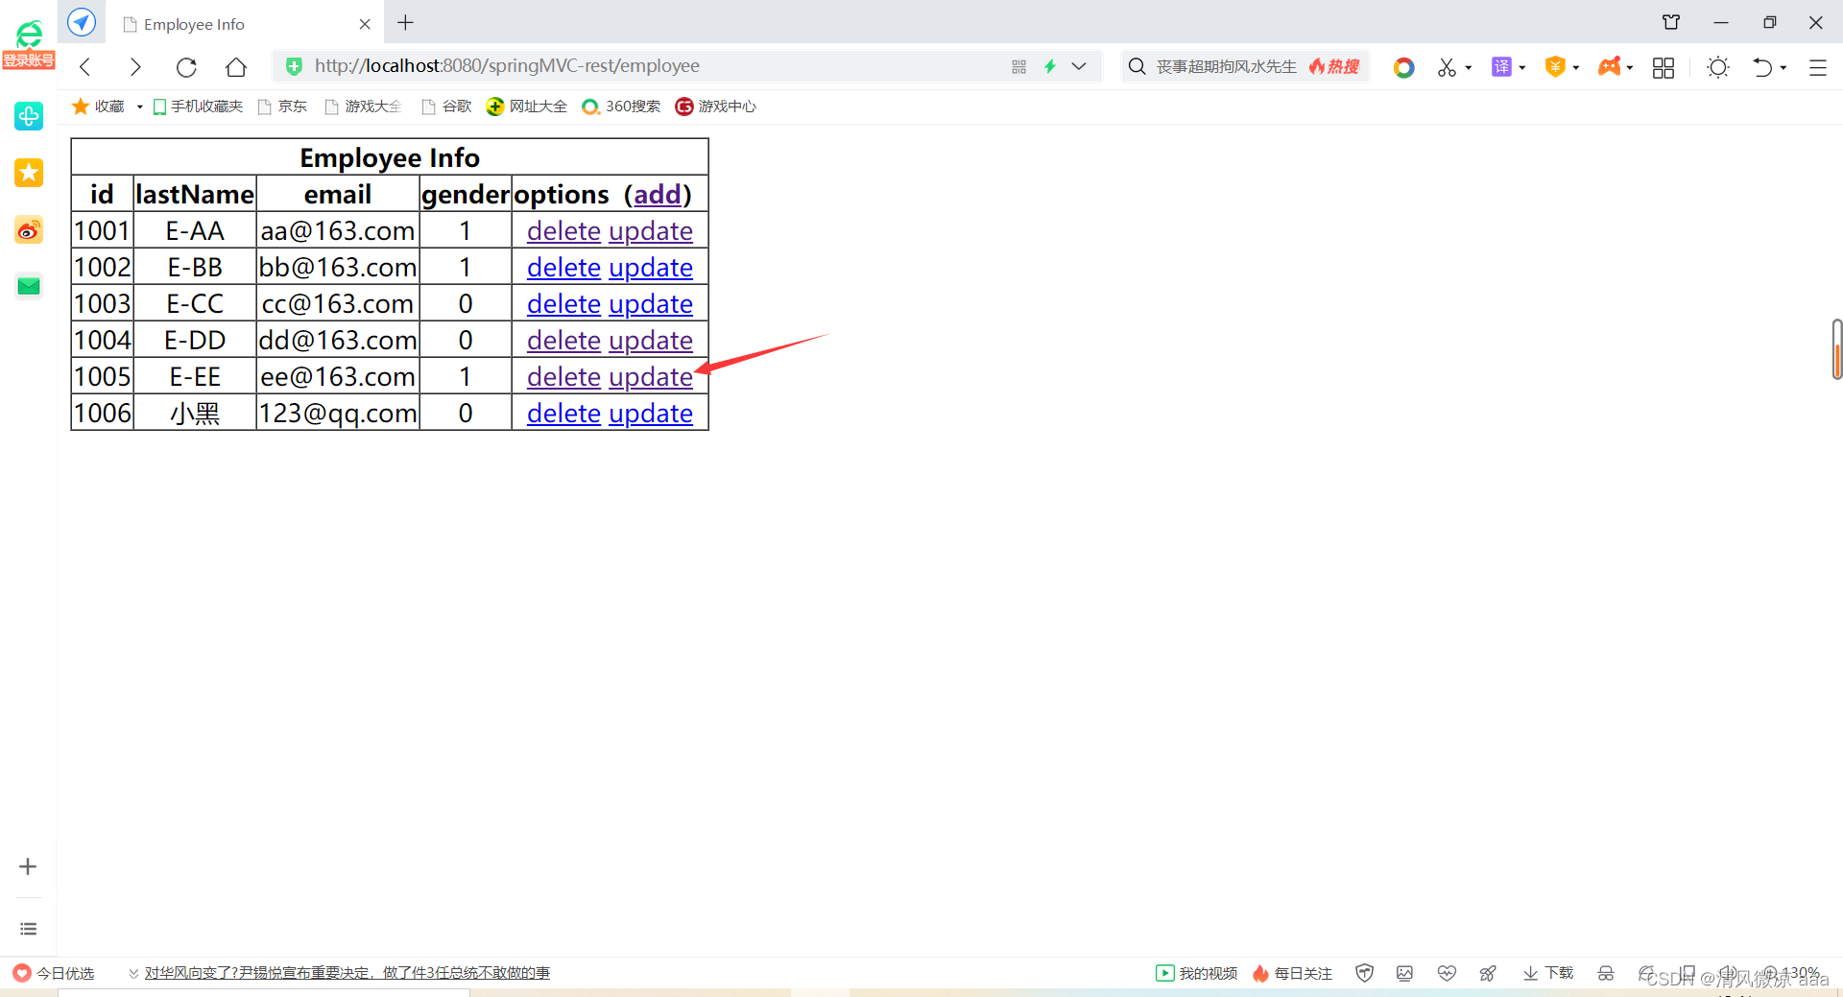
Task: Delete employee 1004 E-DD
Action: point(563,341)
